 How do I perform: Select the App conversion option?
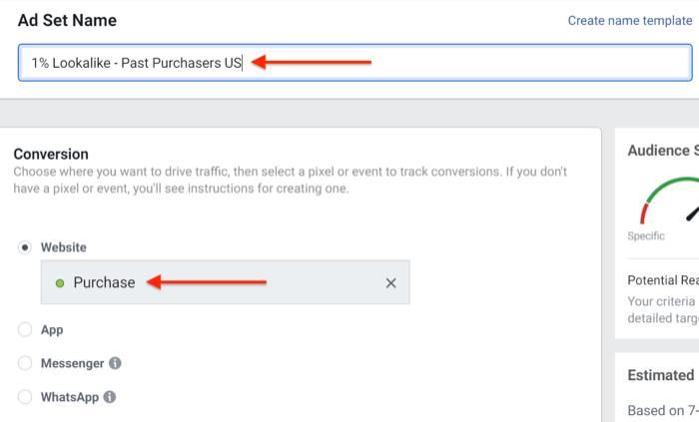tap(25, 329)
